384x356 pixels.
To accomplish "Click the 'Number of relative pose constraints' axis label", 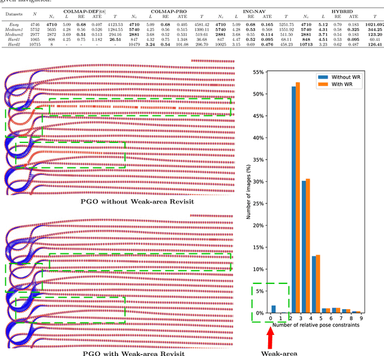I will (x=314, y=325).
